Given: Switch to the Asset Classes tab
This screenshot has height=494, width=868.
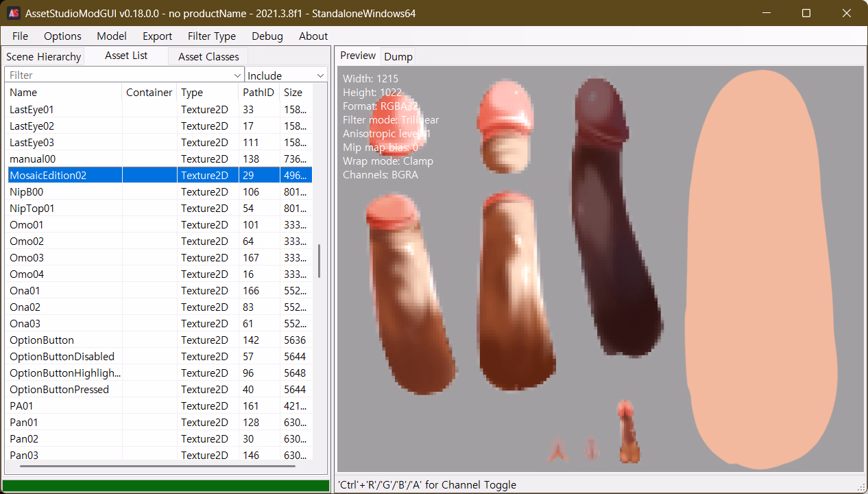Looking at the screenshot, I should pyautogui.click(x=208, y=57).
